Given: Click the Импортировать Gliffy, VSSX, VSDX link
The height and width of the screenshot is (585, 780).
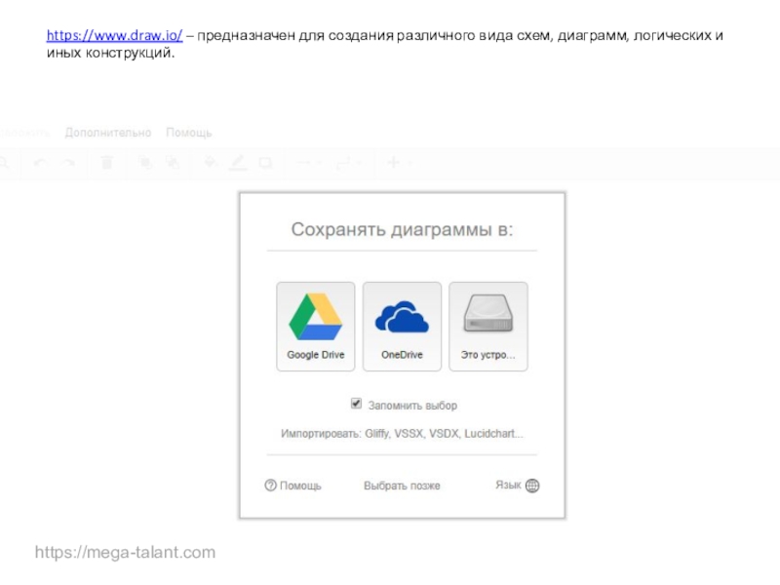Looking at the screenshot, I should click(x=402, y=433).
